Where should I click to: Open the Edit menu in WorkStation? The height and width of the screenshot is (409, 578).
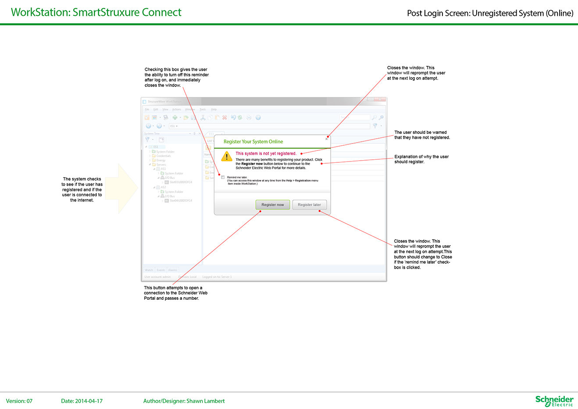(x=156, y=109)
